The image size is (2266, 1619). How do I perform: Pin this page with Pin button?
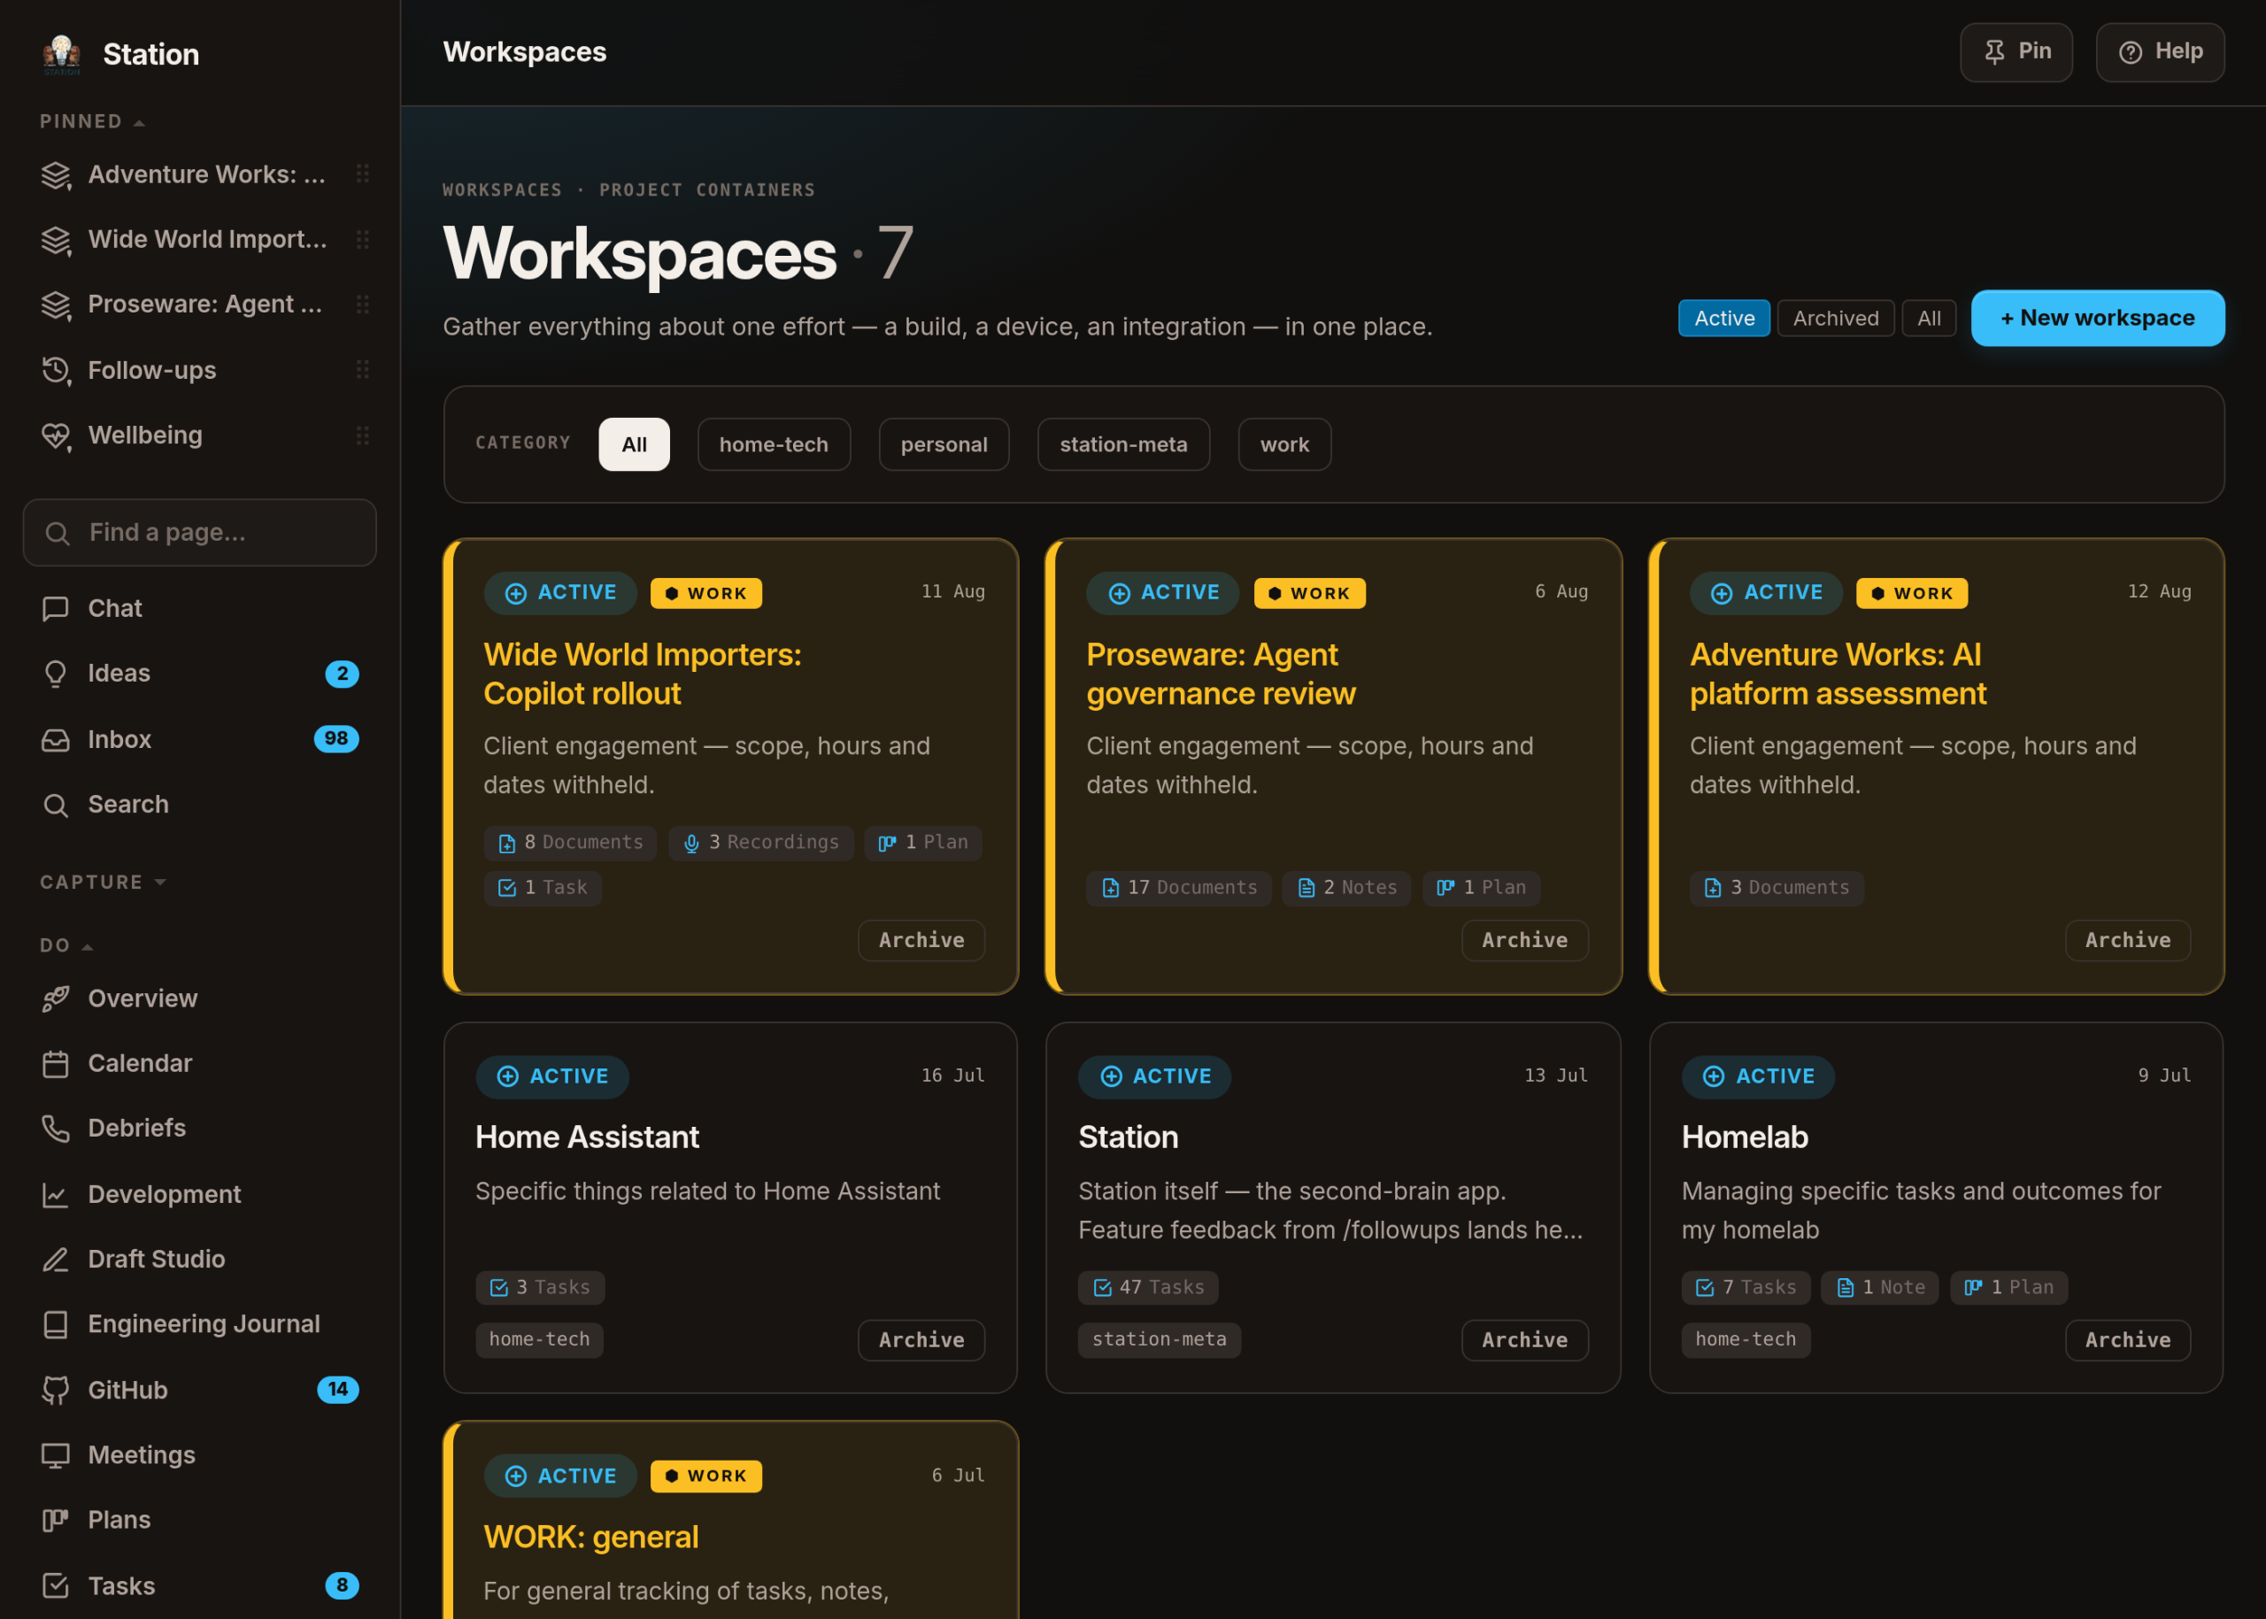2016,52
